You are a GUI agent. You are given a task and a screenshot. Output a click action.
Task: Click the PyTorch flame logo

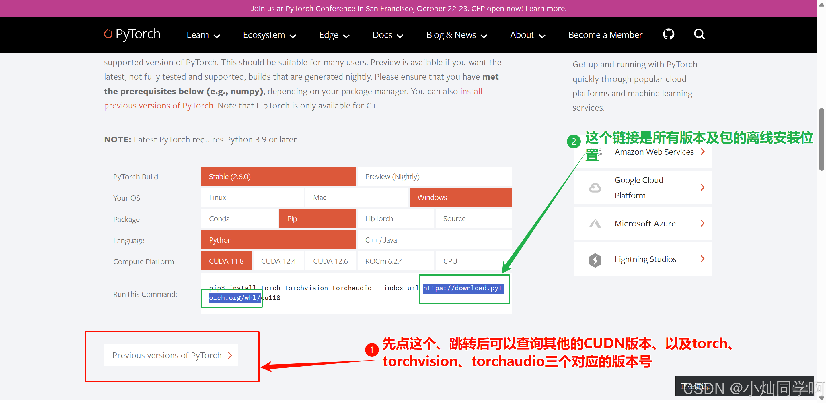coord(108,34)
